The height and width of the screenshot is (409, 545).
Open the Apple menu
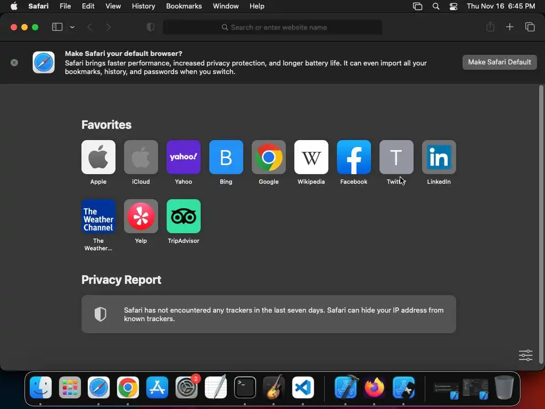(14, 6)
